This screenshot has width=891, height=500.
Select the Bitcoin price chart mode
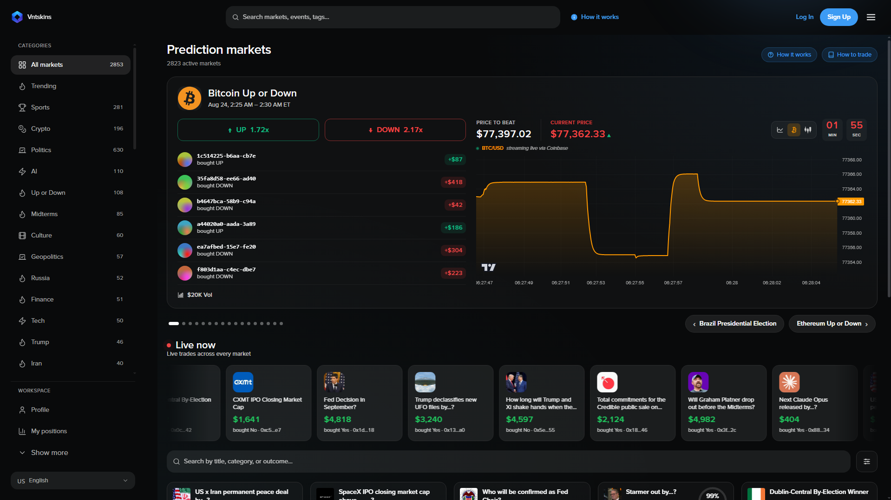tap(794, 130)
